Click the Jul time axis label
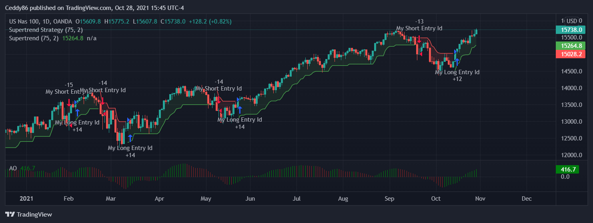The image size is (593, 223). pyautogui.click(x=296, y=198)
